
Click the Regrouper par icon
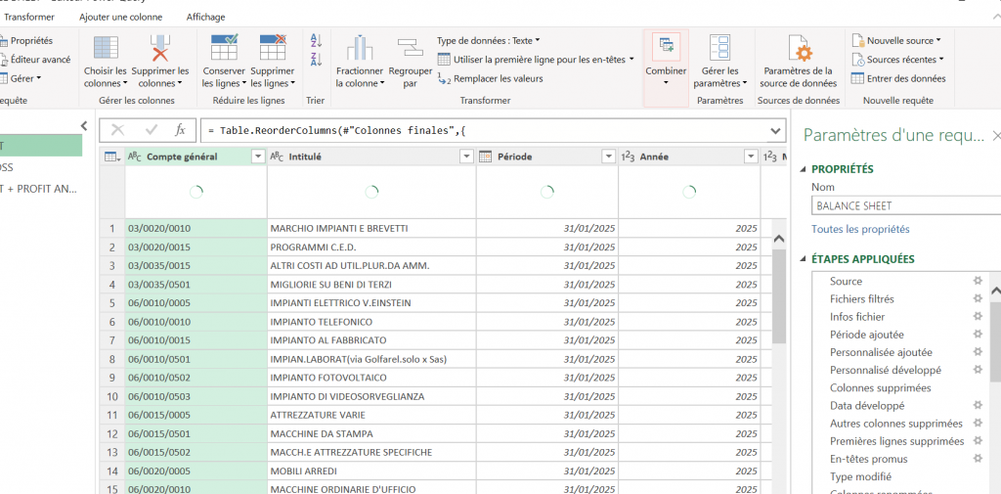[x=410, y=49]
